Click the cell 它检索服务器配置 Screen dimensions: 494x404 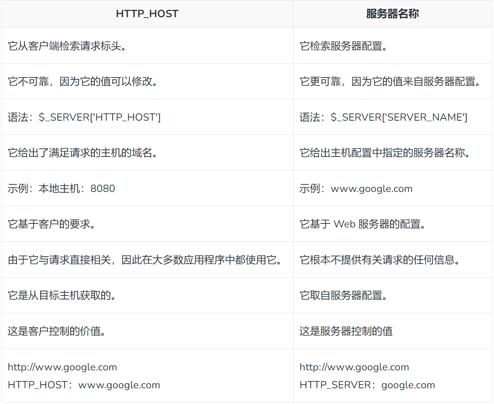coord(344,46)
